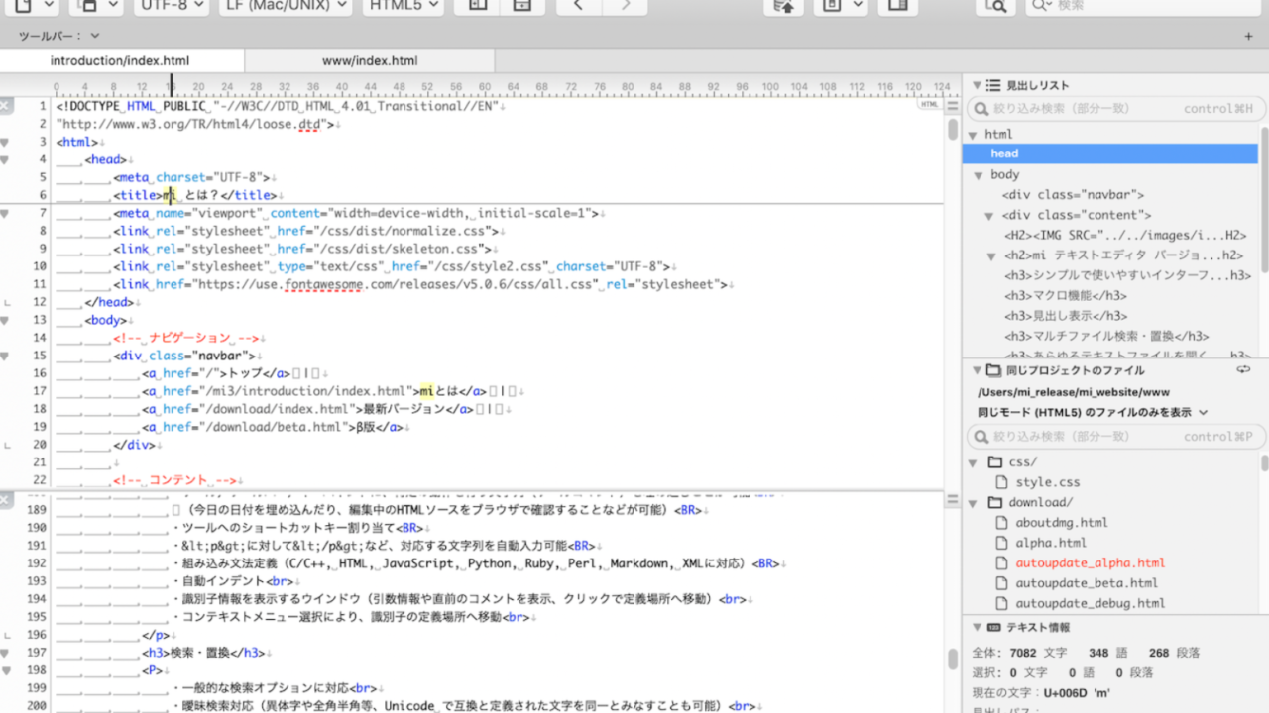Jump to the h3 見出し表示 heading
Image resolution: width=1269 pixels, height=713 pixels.
(x=1066, y=316)
